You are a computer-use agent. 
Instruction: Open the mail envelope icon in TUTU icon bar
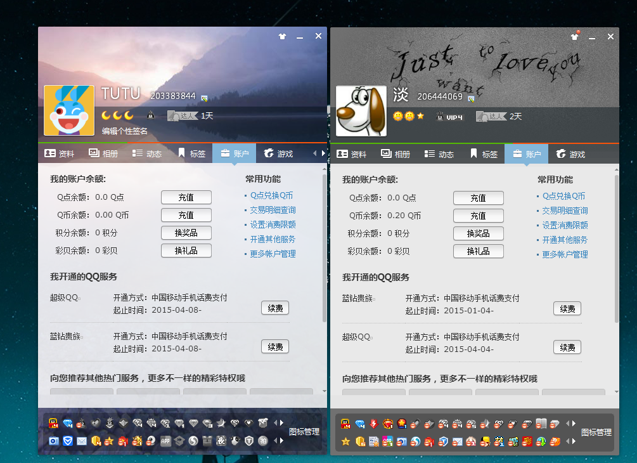coord(82,441)
